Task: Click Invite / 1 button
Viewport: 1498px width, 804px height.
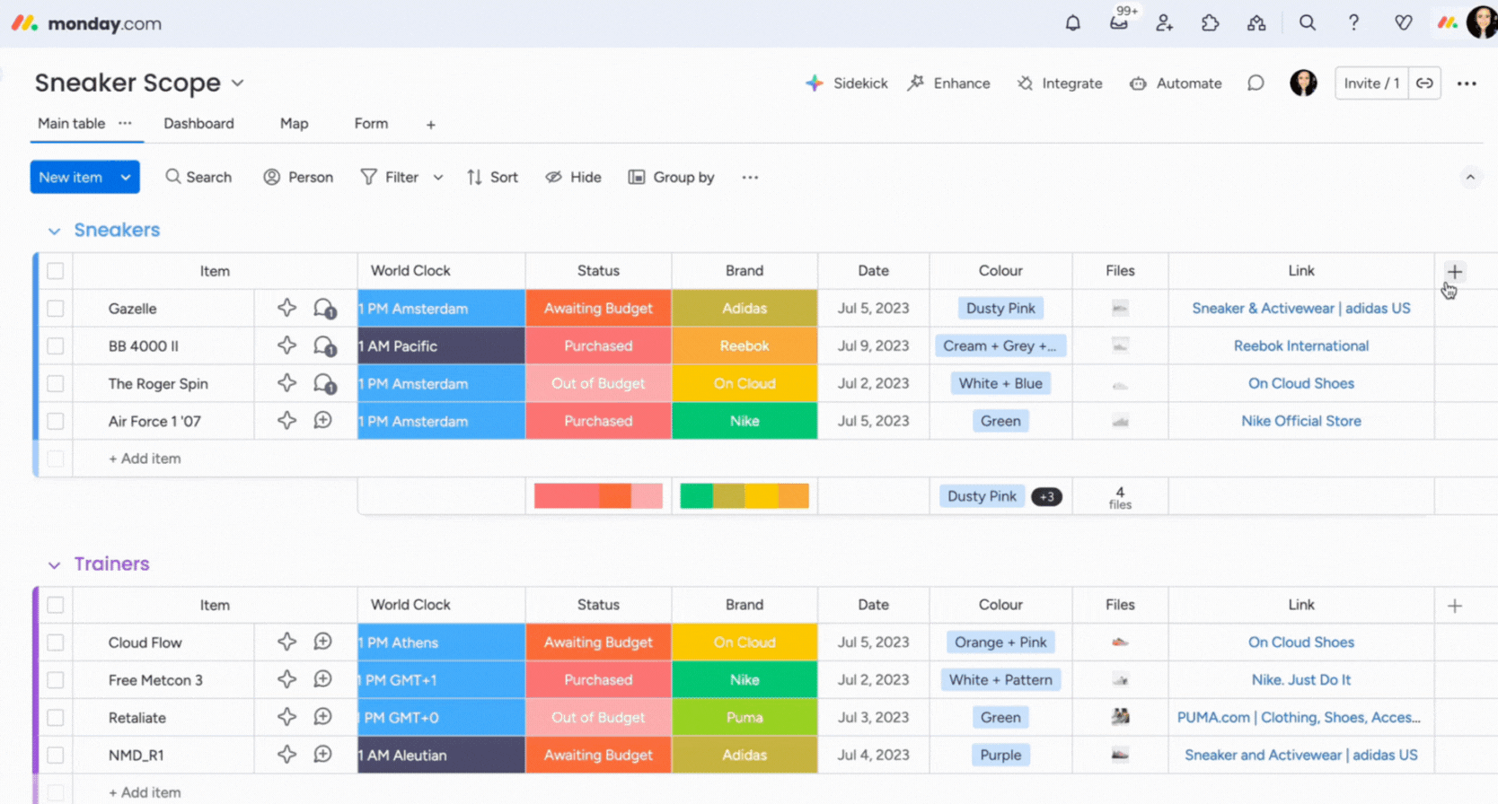Action: (x=1371, y=83)
